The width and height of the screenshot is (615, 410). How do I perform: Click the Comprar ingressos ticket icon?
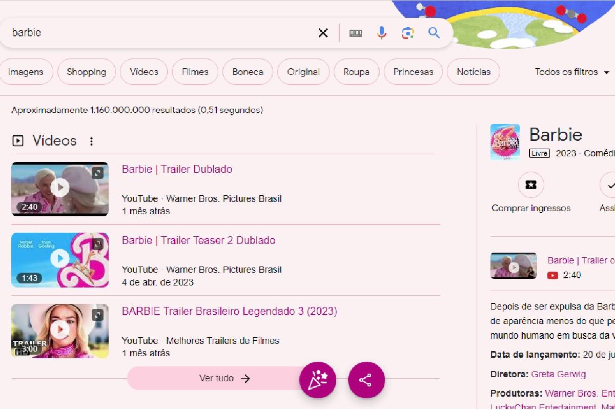click(531, 184)
